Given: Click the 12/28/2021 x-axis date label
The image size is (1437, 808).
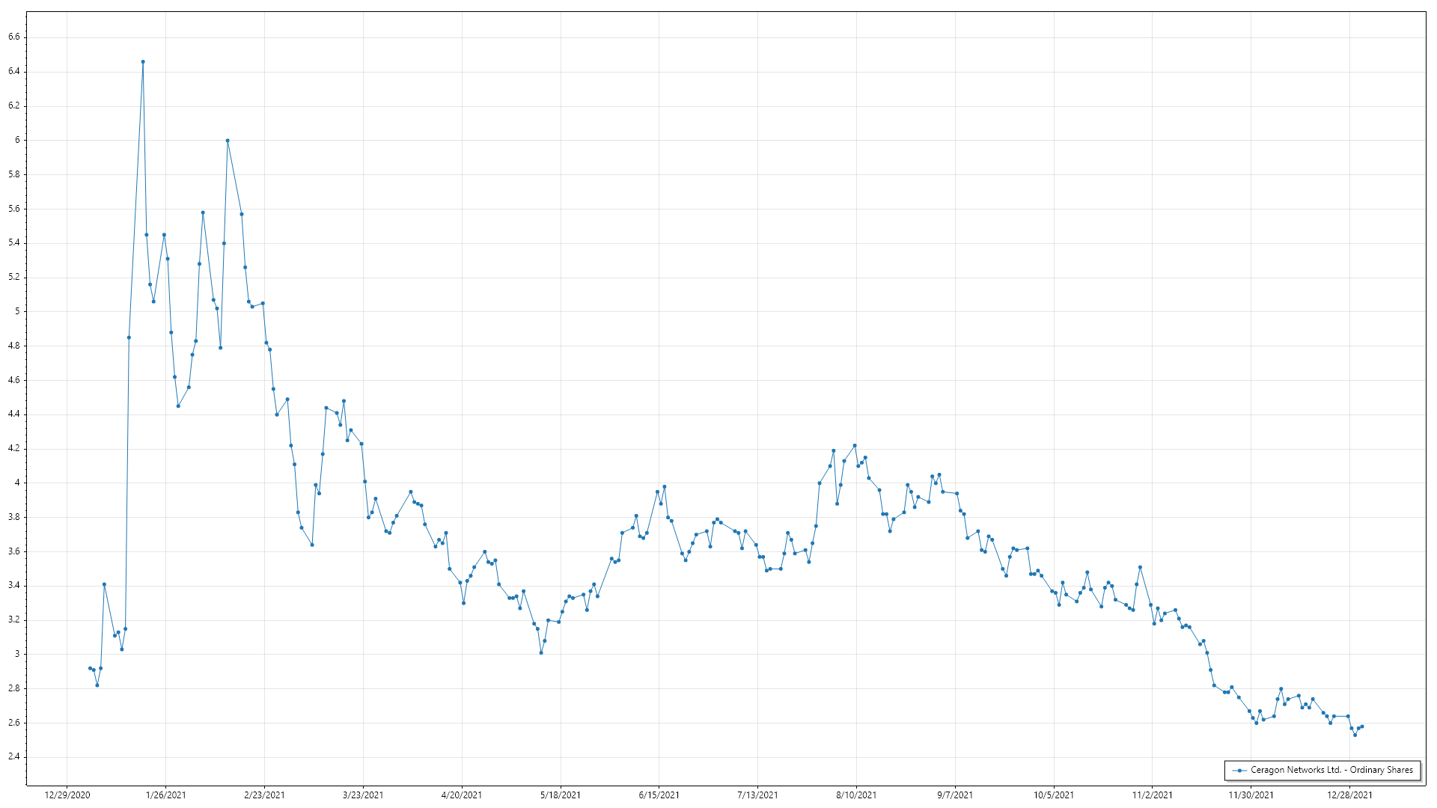Looking at the screenshot, I should (1349, 795).
